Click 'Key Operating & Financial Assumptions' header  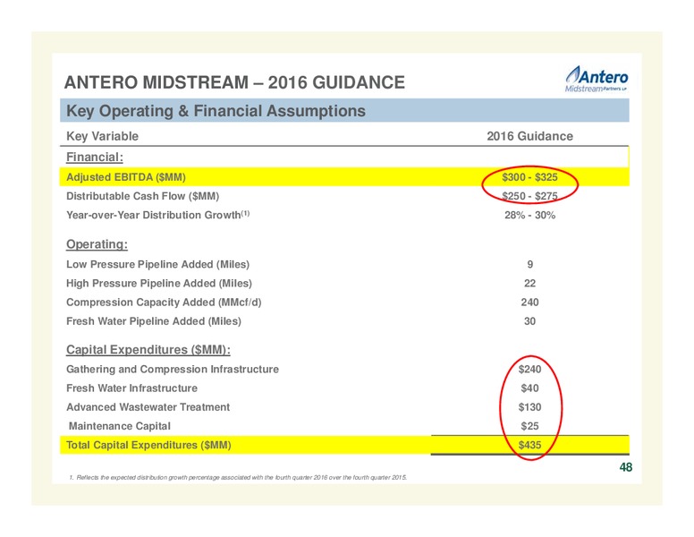point(216,111)
